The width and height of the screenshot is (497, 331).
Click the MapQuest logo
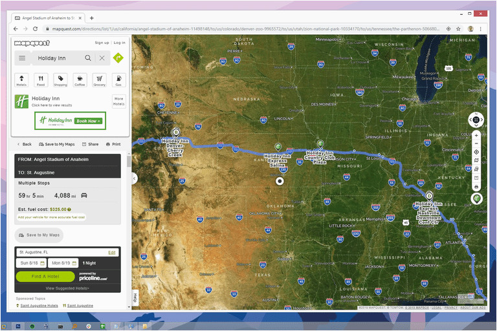coord(32,43)
